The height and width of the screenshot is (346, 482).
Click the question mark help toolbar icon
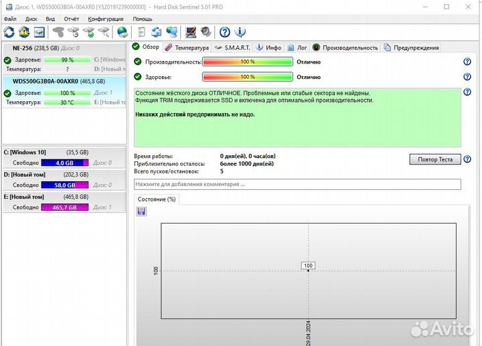225,32
